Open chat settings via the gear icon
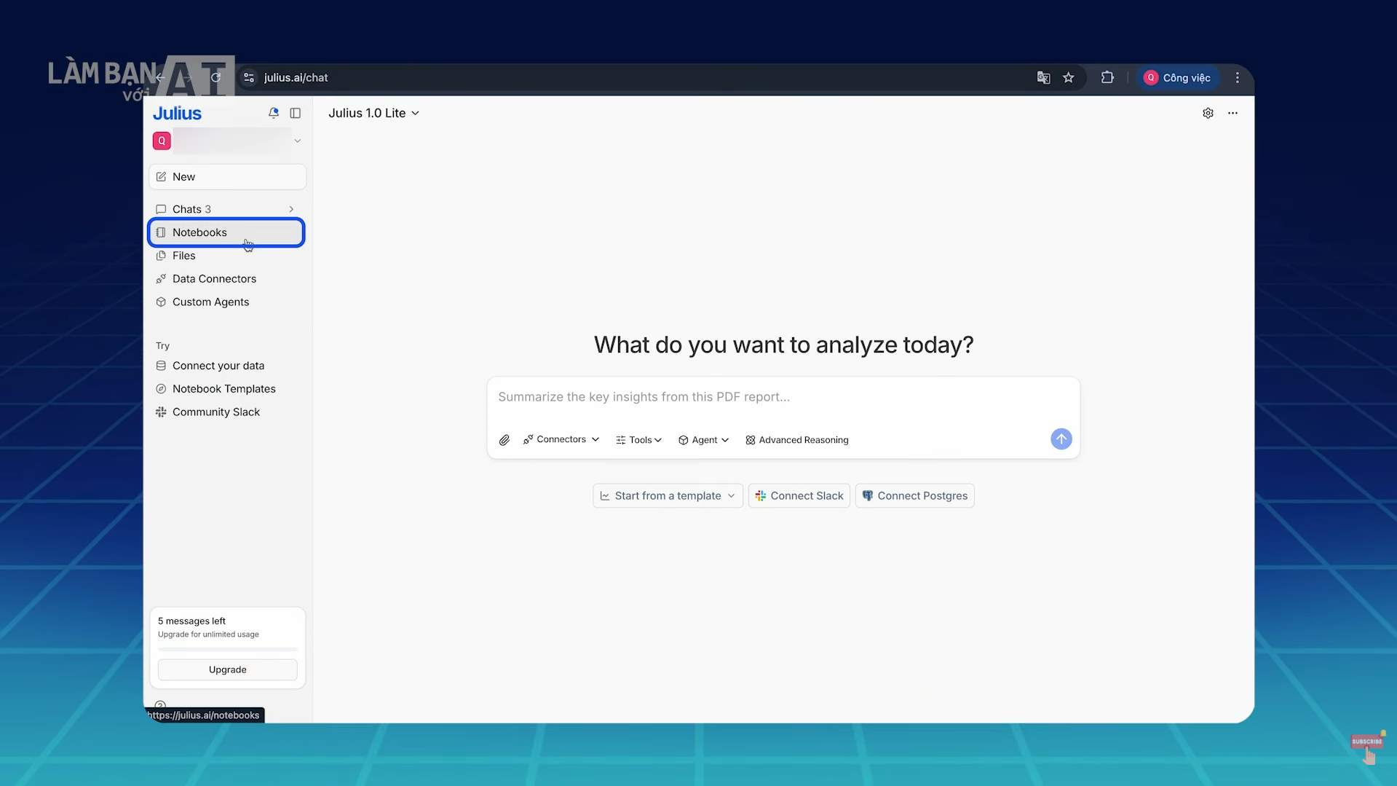 point(1208,113)
